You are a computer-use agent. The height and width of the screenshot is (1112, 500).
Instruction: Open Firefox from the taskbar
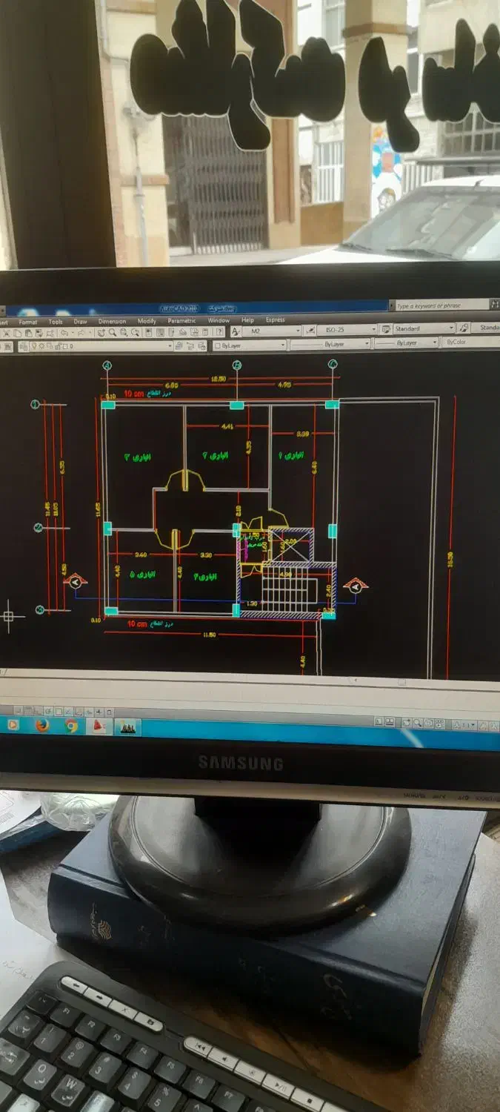(42, 726)
